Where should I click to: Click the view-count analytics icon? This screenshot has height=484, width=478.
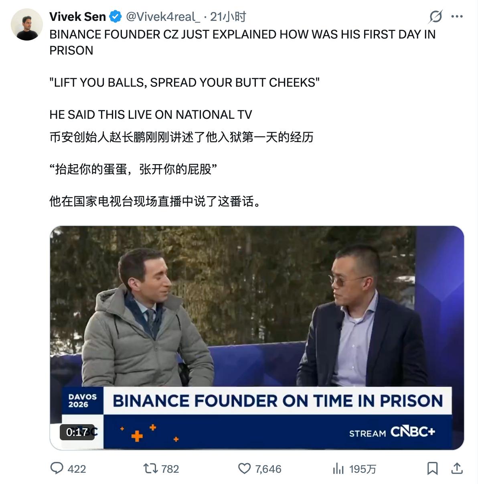pos(340,468)
